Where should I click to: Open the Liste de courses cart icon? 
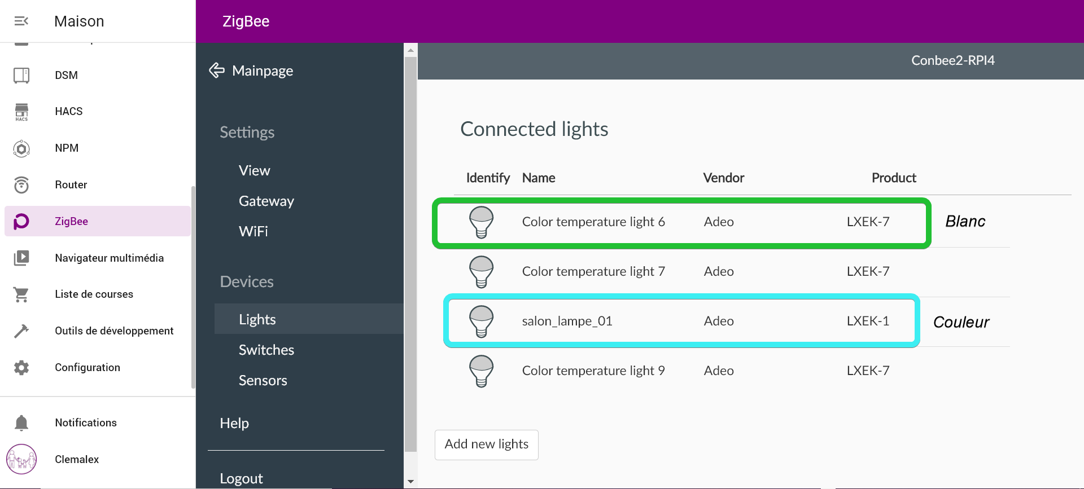coord(21,294)
